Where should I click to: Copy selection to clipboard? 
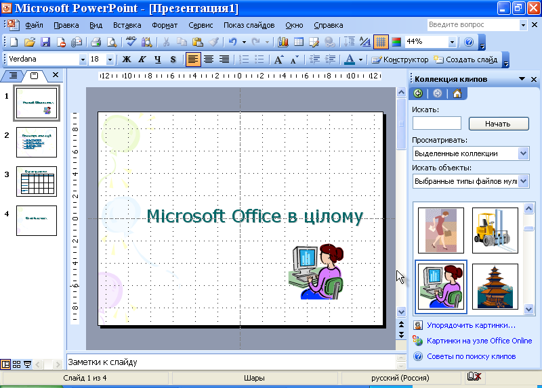pyautogui.click(x=182, y=42)
